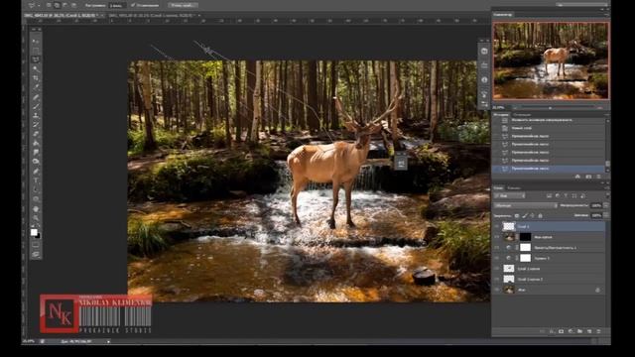Delete layer with Layers panel trash icon
The height and width of the screenshot is (357, 635).
[x=598, y=331]
